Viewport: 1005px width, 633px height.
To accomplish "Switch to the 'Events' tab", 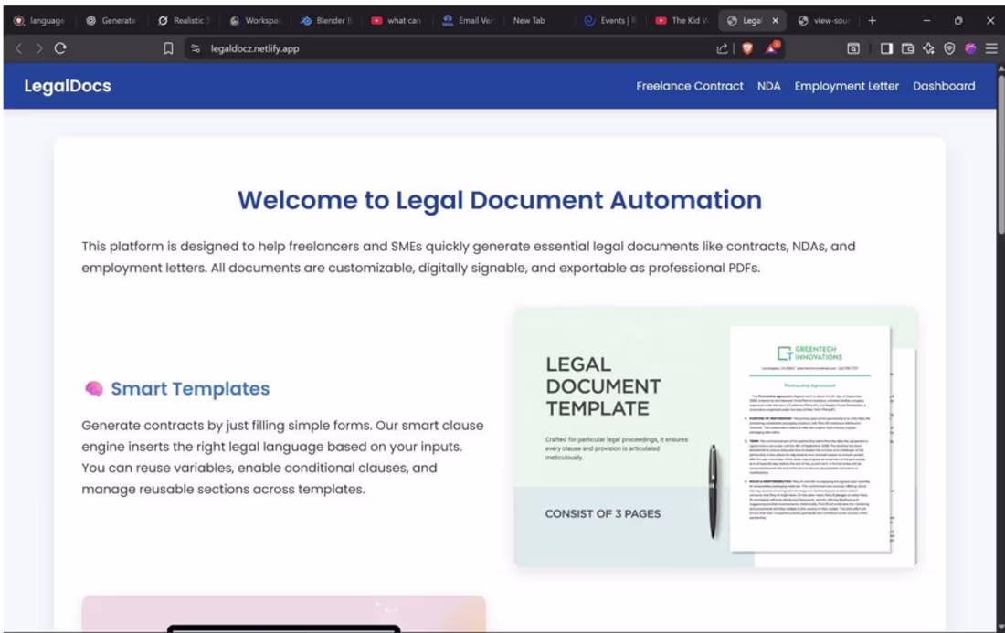I will point(611,20).
